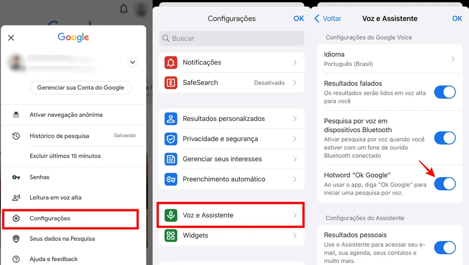Open SafeSearch row chevron

point(295,83)
